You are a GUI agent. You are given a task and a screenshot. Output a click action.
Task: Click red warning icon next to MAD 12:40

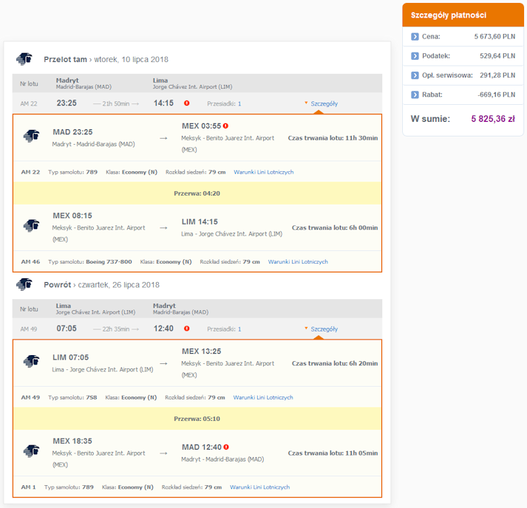pos(226,447)
